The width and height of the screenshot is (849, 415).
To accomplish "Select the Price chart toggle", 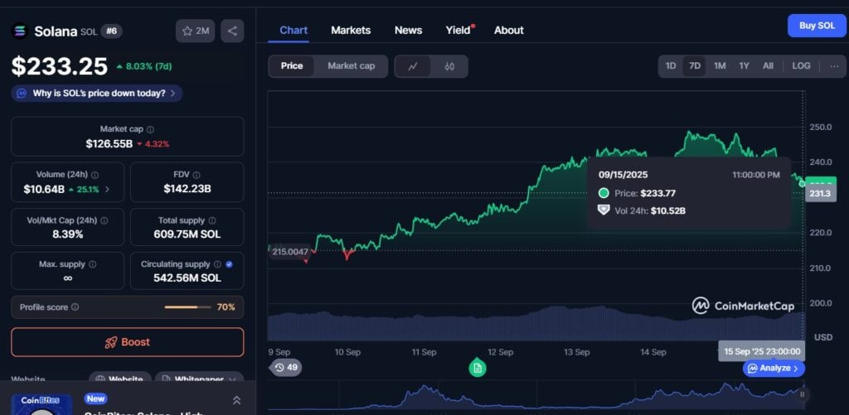I will (x=292, y=66).
